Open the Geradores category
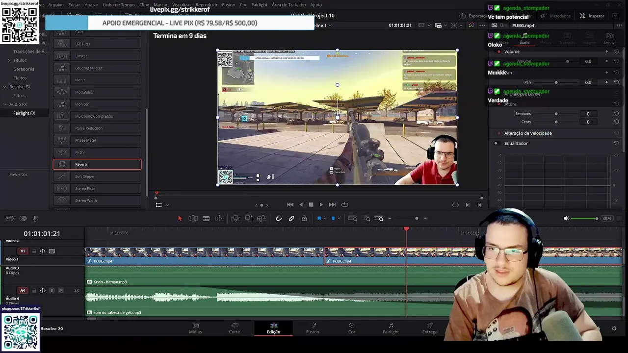This screenshot has width=628, height=353. point(24,69)
